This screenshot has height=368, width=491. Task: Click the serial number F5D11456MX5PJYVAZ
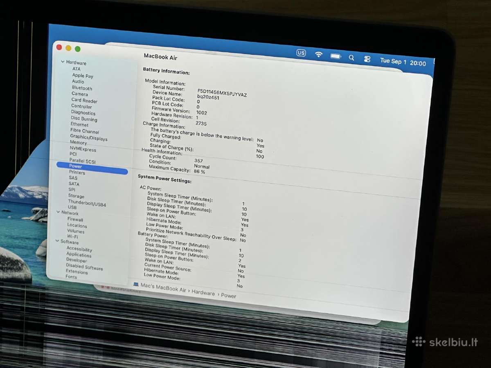pos(222,93)
